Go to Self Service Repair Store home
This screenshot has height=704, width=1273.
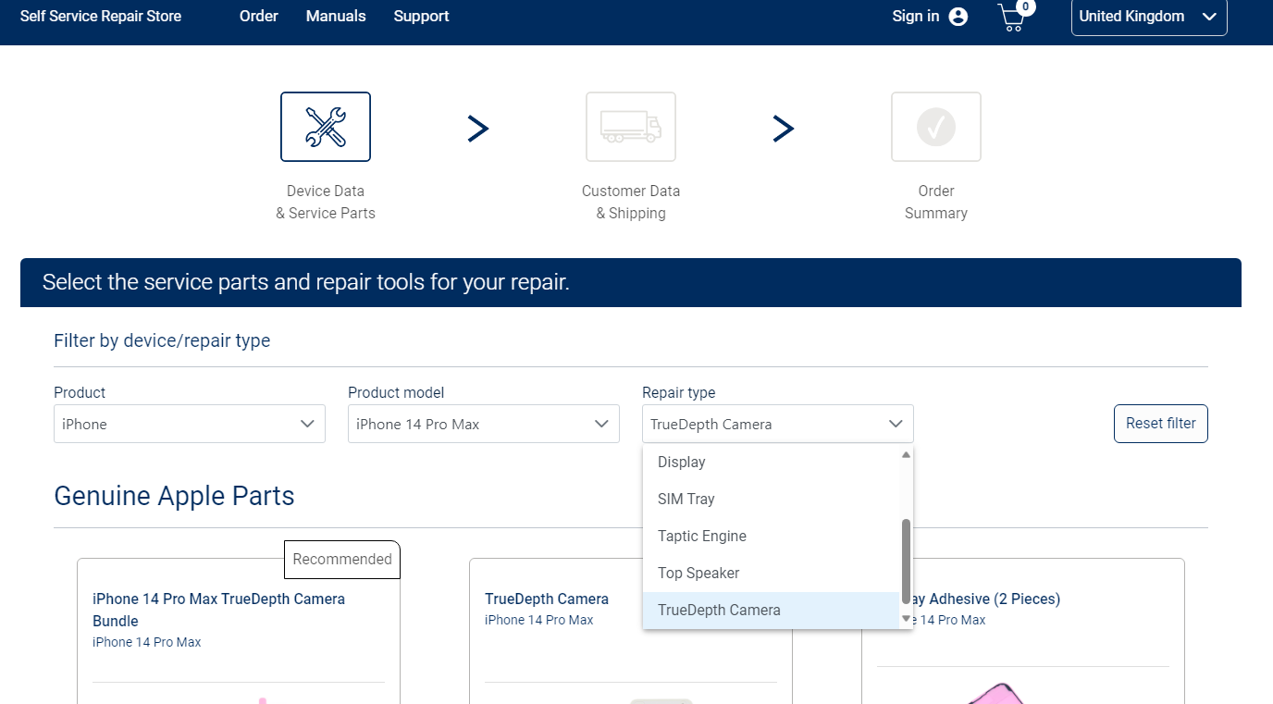click(101, 16)
